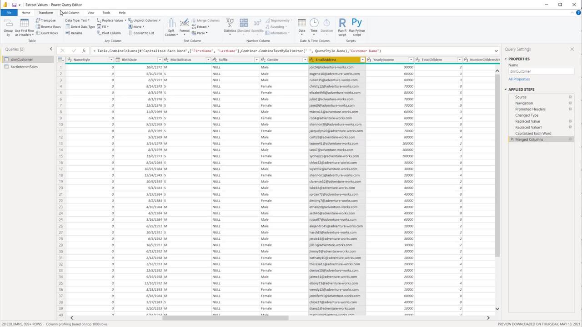Click Convert to List
Screen dimensions: 582x327
141,33
